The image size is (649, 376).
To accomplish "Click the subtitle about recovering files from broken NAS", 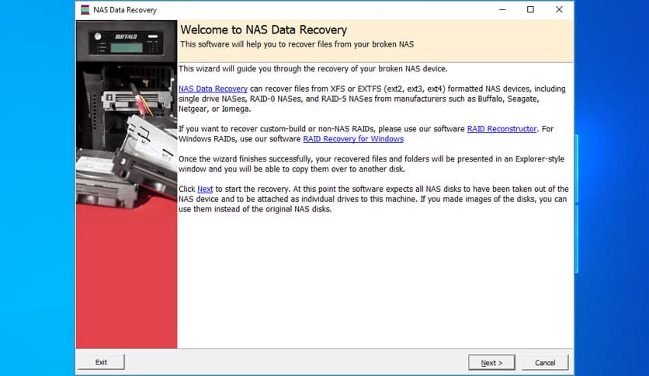I will coord(297,44).
